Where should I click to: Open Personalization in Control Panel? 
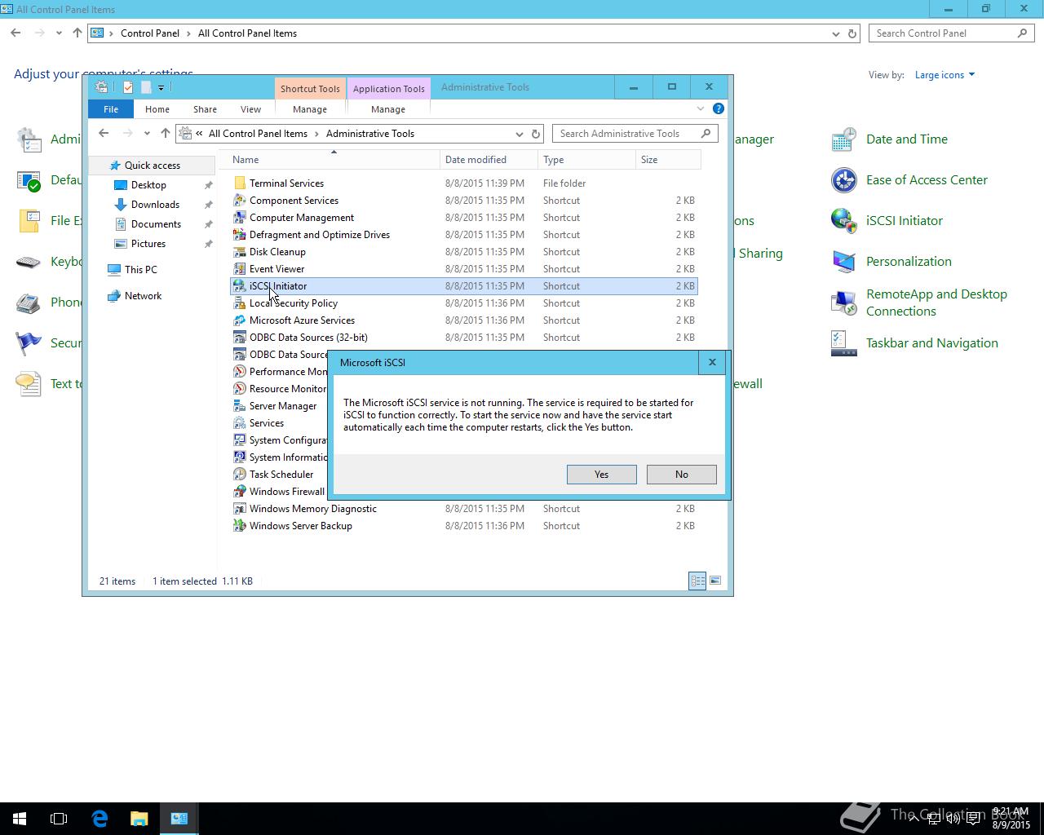pos(909,262)
